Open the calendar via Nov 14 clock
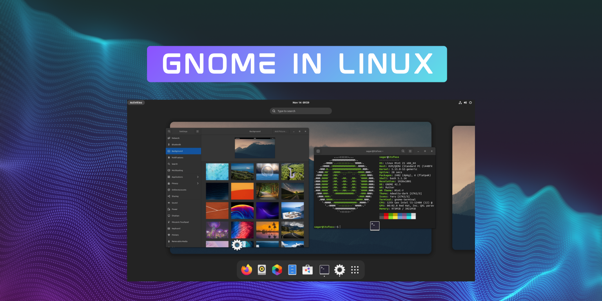 tap(300, 102)
